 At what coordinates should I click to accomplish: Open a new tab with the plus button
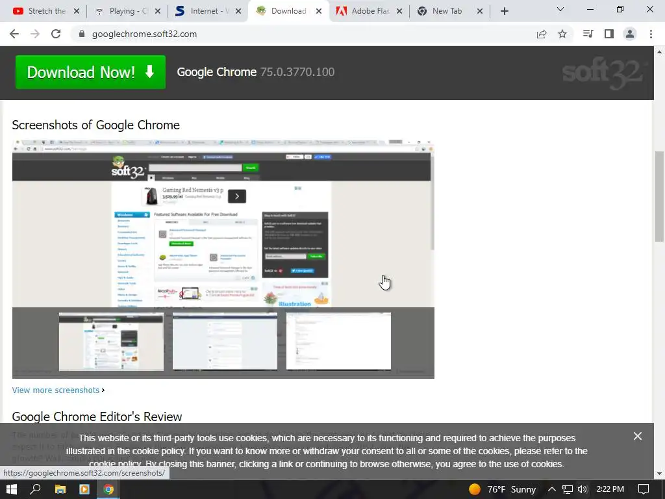(504, 11)
